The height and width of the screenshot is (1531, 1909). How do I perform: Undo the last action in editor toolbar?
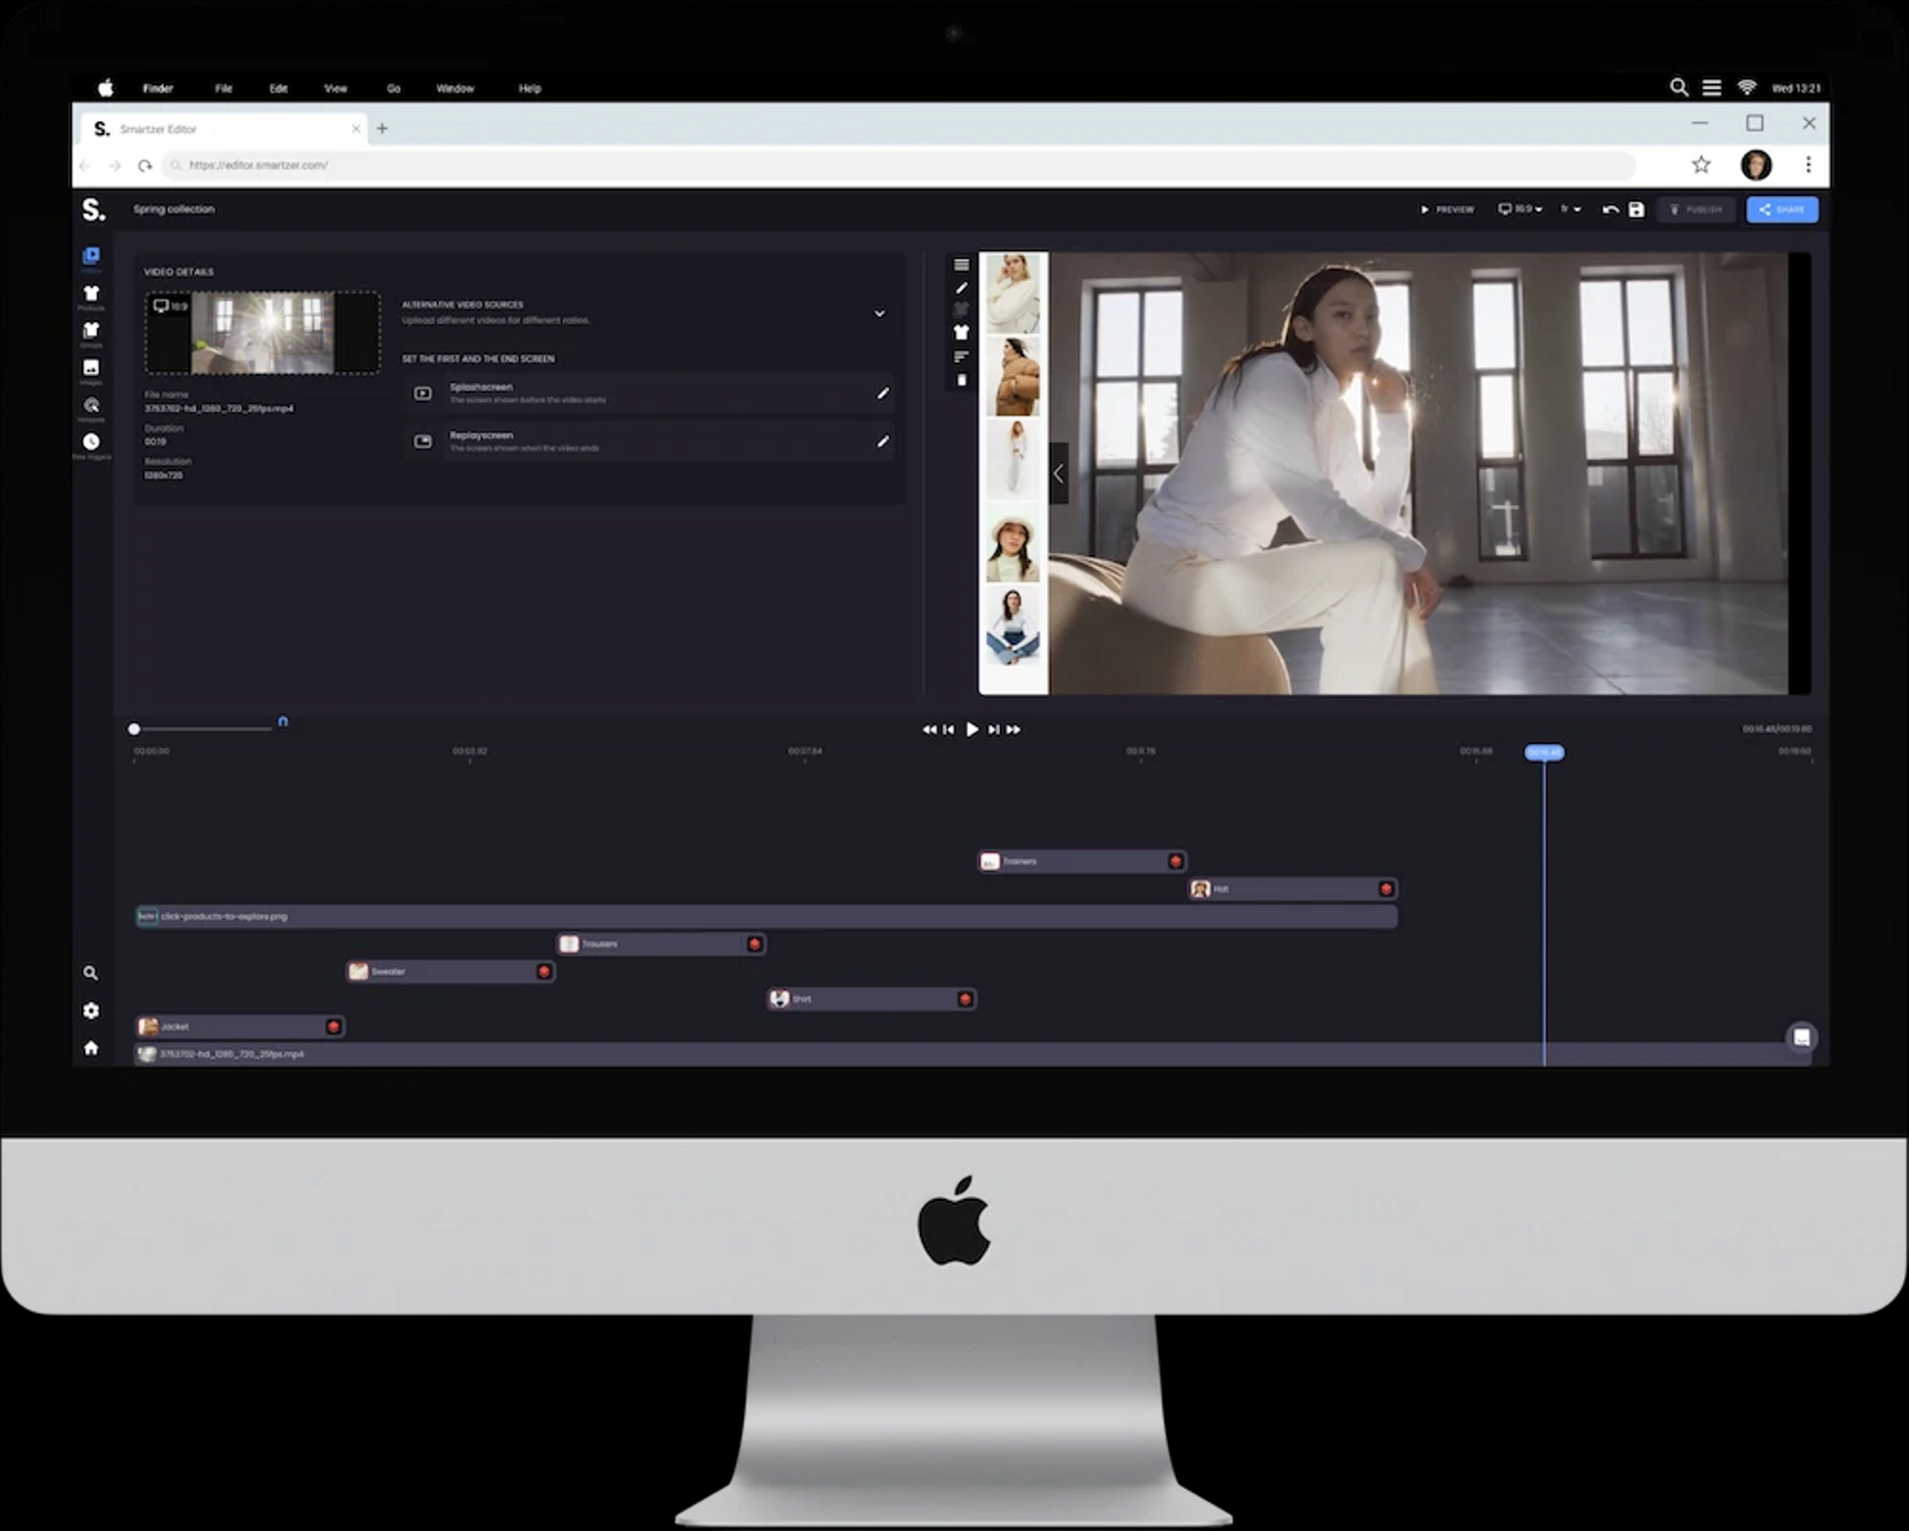click(1610, 210)
